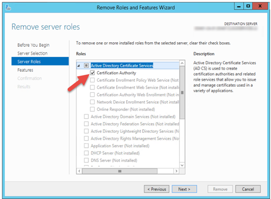Uncheck the Certification Authority checkbox
Image resolution: width=271 pixels, height=199 pixels.
coord(92,73)
